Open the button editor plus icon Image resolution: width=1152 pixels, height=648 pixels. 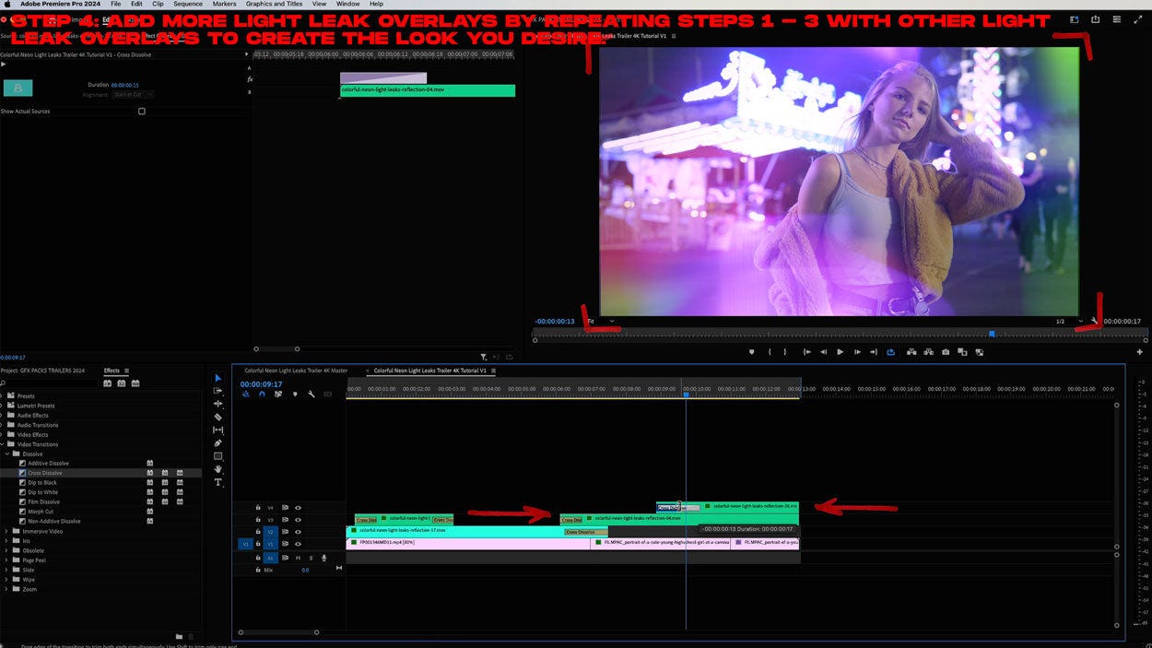[1140, 352]
